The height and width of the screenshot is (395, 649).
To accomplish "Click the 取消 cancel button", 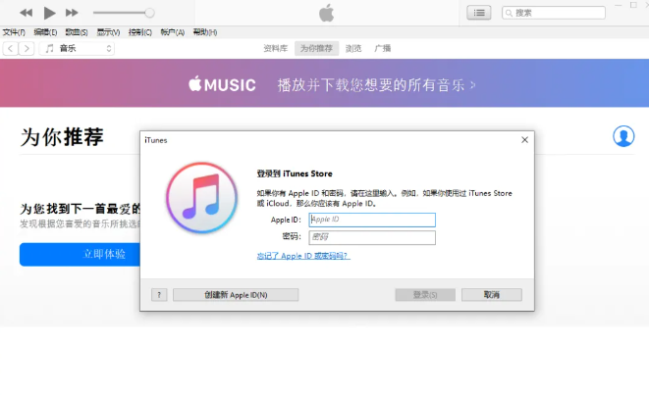I will [492, 295].
